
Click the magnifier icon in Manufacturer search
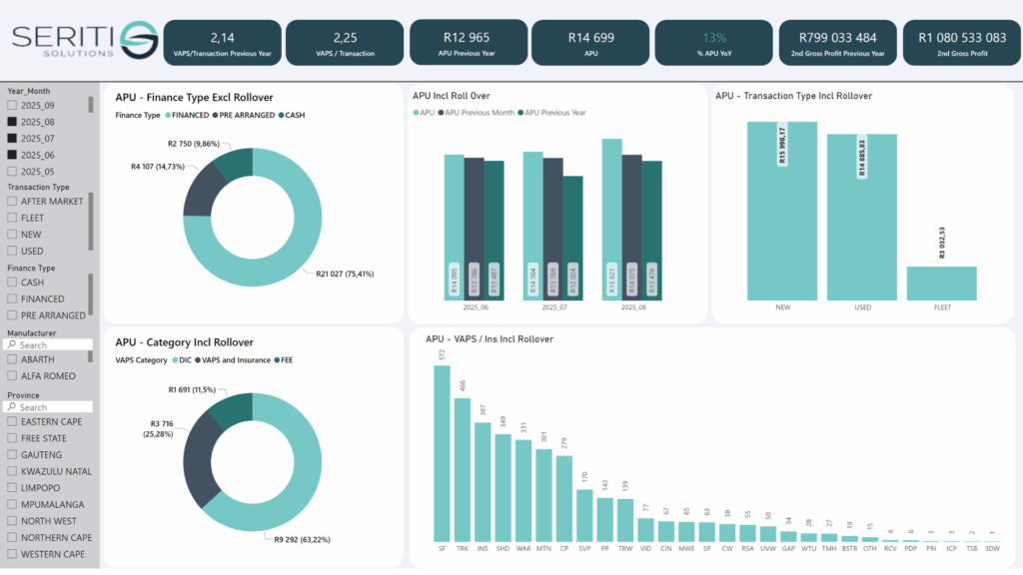coord(12,344)
